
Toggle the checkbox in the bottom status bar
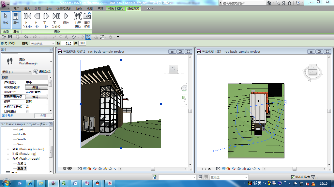[x=293, y=177]
